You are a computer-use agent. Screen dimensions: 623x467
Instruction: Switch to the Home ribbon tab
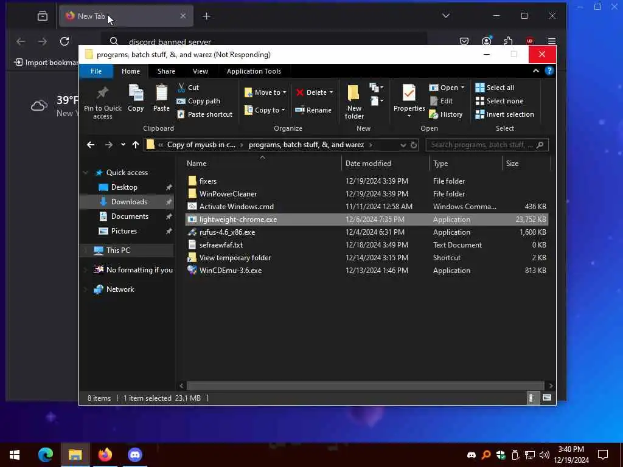pyautogui.click(x=131, y=71)
